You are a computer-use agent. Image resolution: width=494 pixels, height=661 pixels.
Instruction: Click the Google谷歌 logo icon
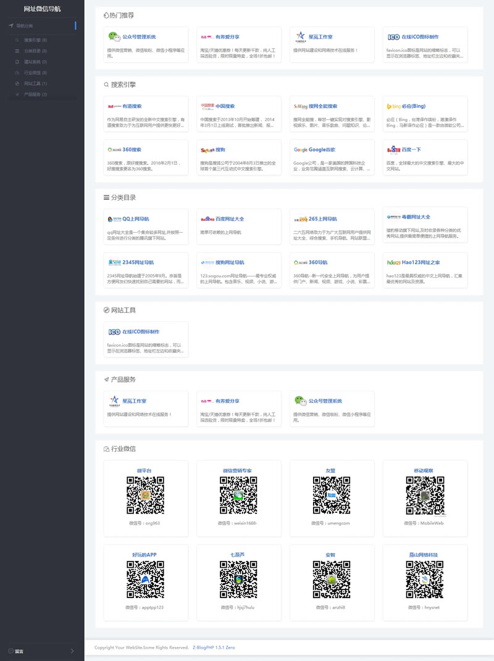click(x=300, y=149)
